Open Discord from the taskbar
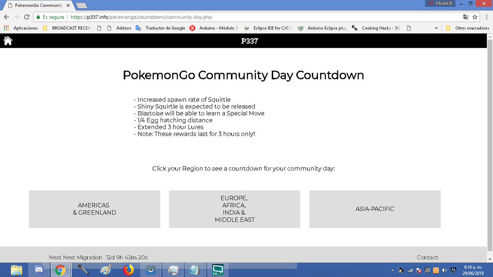The height and width of the screenshot is (277, 493). tap(39, 270)
